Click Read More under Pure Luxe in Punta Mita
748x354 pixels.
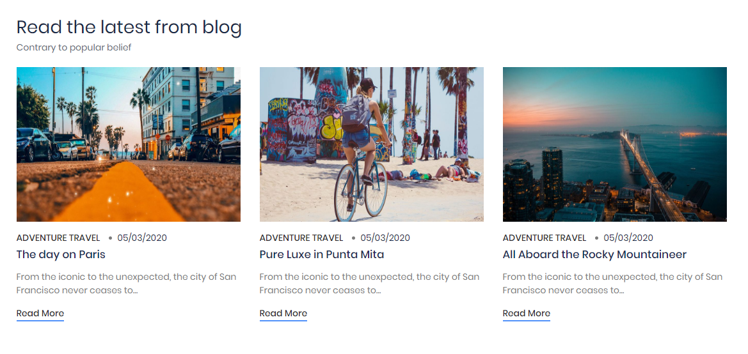[x=283, y=313]
